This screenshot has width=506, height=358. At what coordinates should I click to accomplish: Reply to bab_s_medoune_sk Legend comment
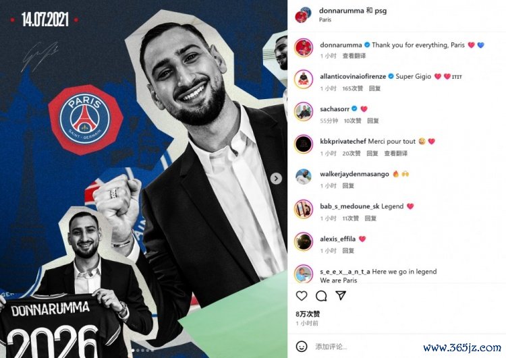click(370, 218)
